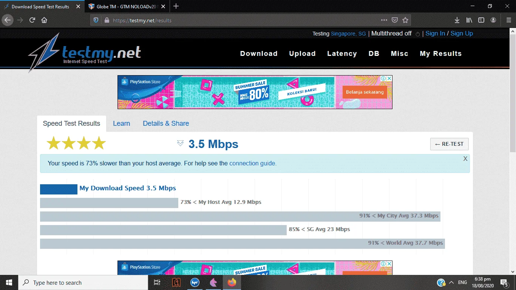The height and width of the screenshot is (290, 516).
Task: Switch to the Learn tab
Action: tap(121, 123)
